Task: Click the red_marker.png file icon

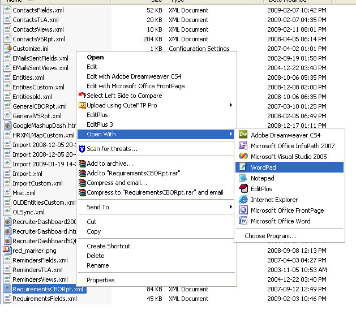Action: click(x=7, y=250)
